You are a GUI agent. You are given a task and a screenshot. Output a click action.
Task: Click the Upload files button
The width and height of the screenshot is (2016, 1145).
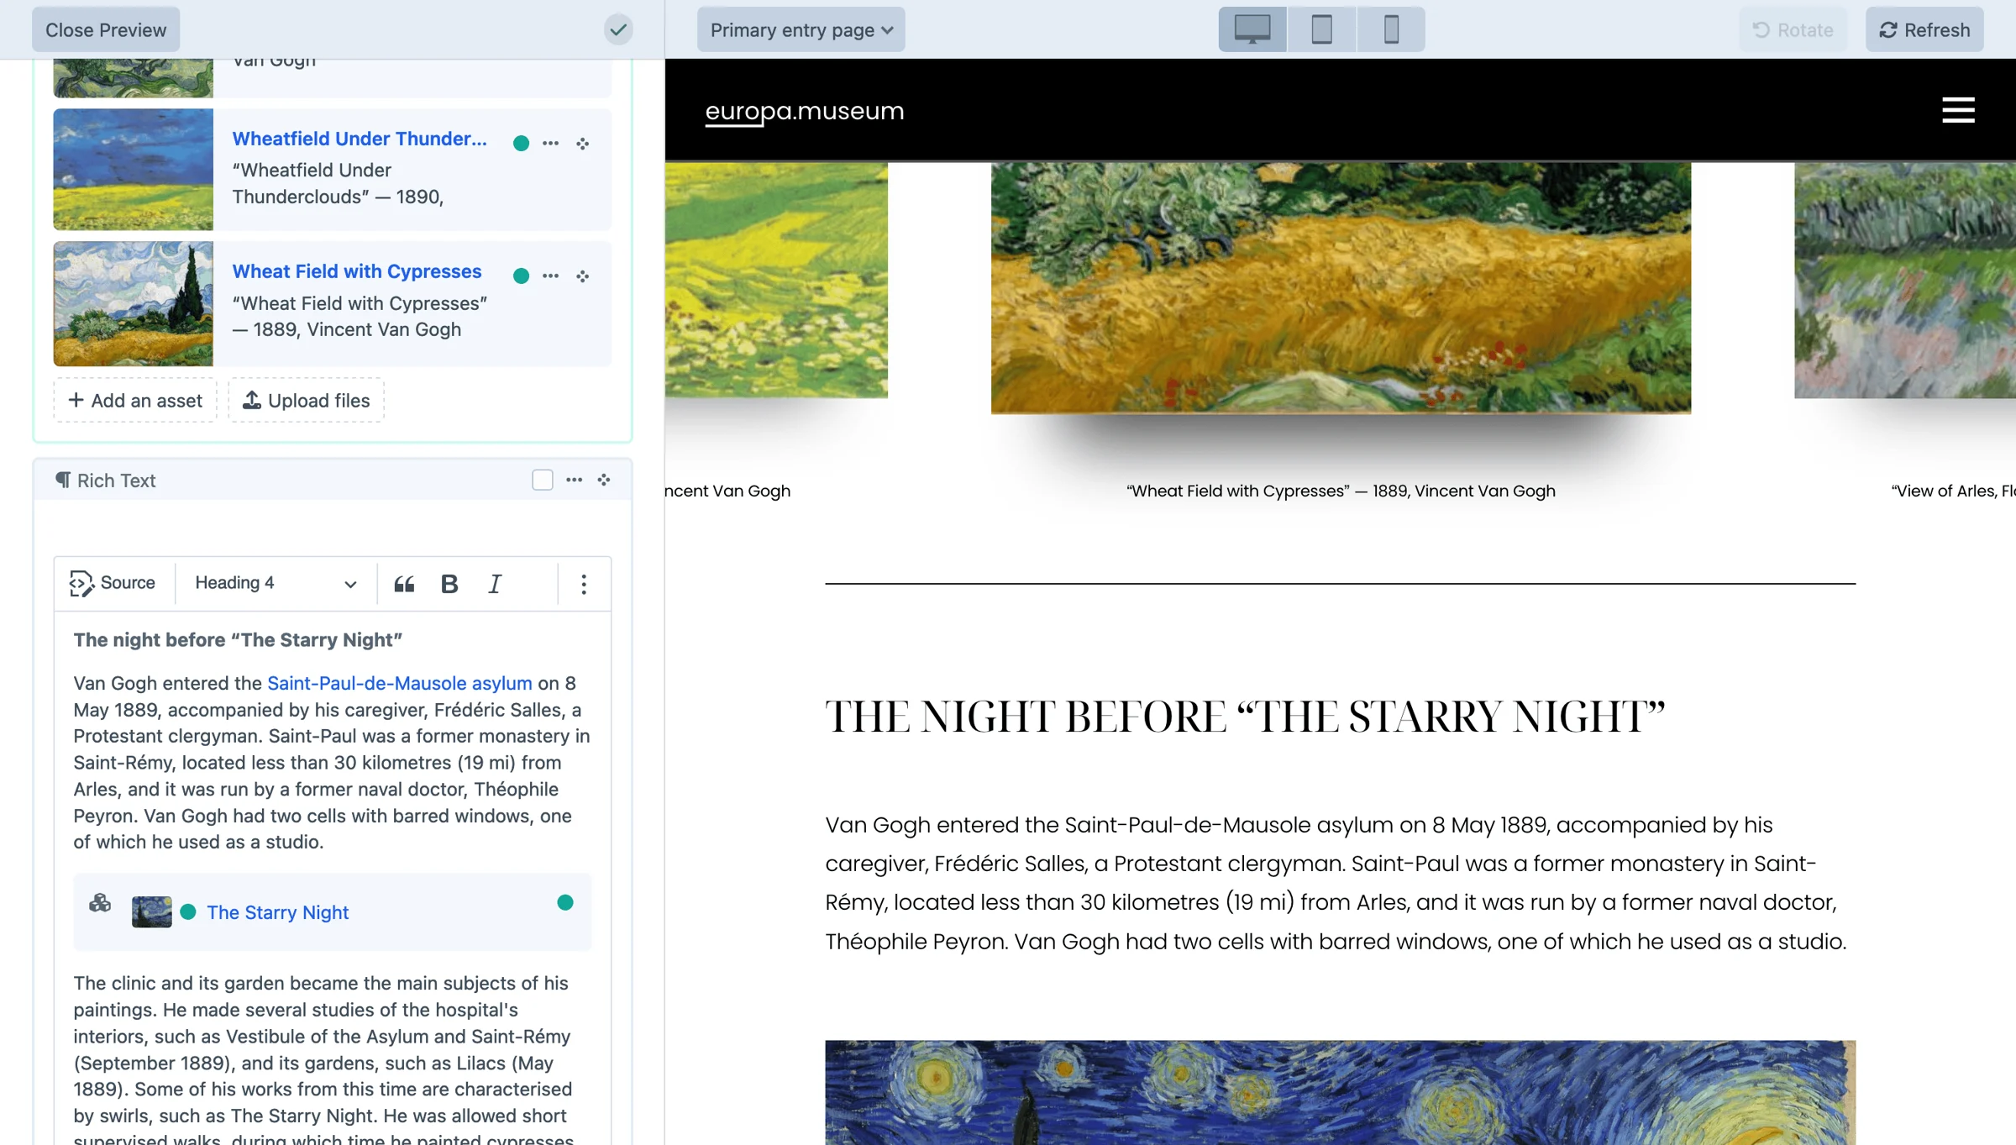307,401
